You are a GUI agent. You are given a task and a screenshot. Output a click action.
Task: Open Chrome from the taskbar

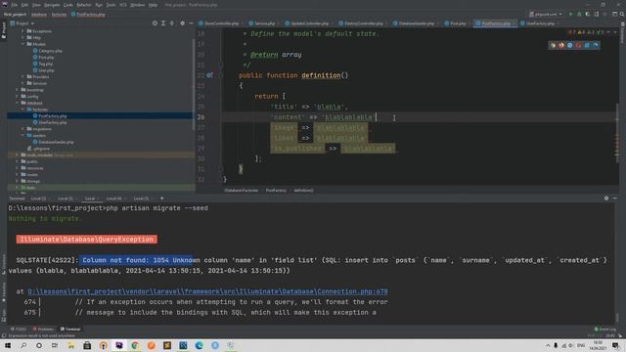pos(135,345)
